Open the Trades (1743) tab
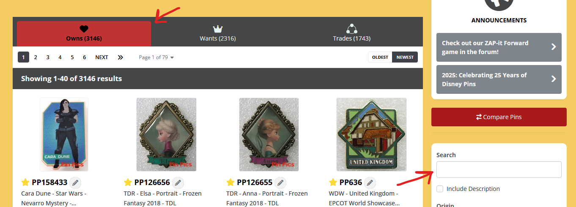The width and height of the screenshot is (576, 207). tap(352, 34)
